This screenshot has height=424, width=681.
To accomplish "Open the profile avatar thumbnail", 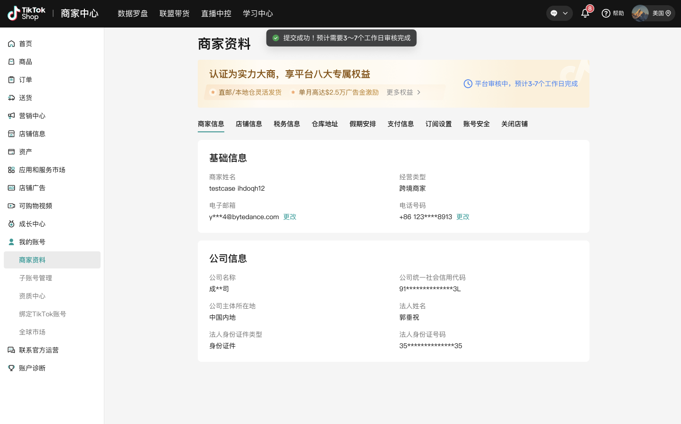I will click(640, 13).
